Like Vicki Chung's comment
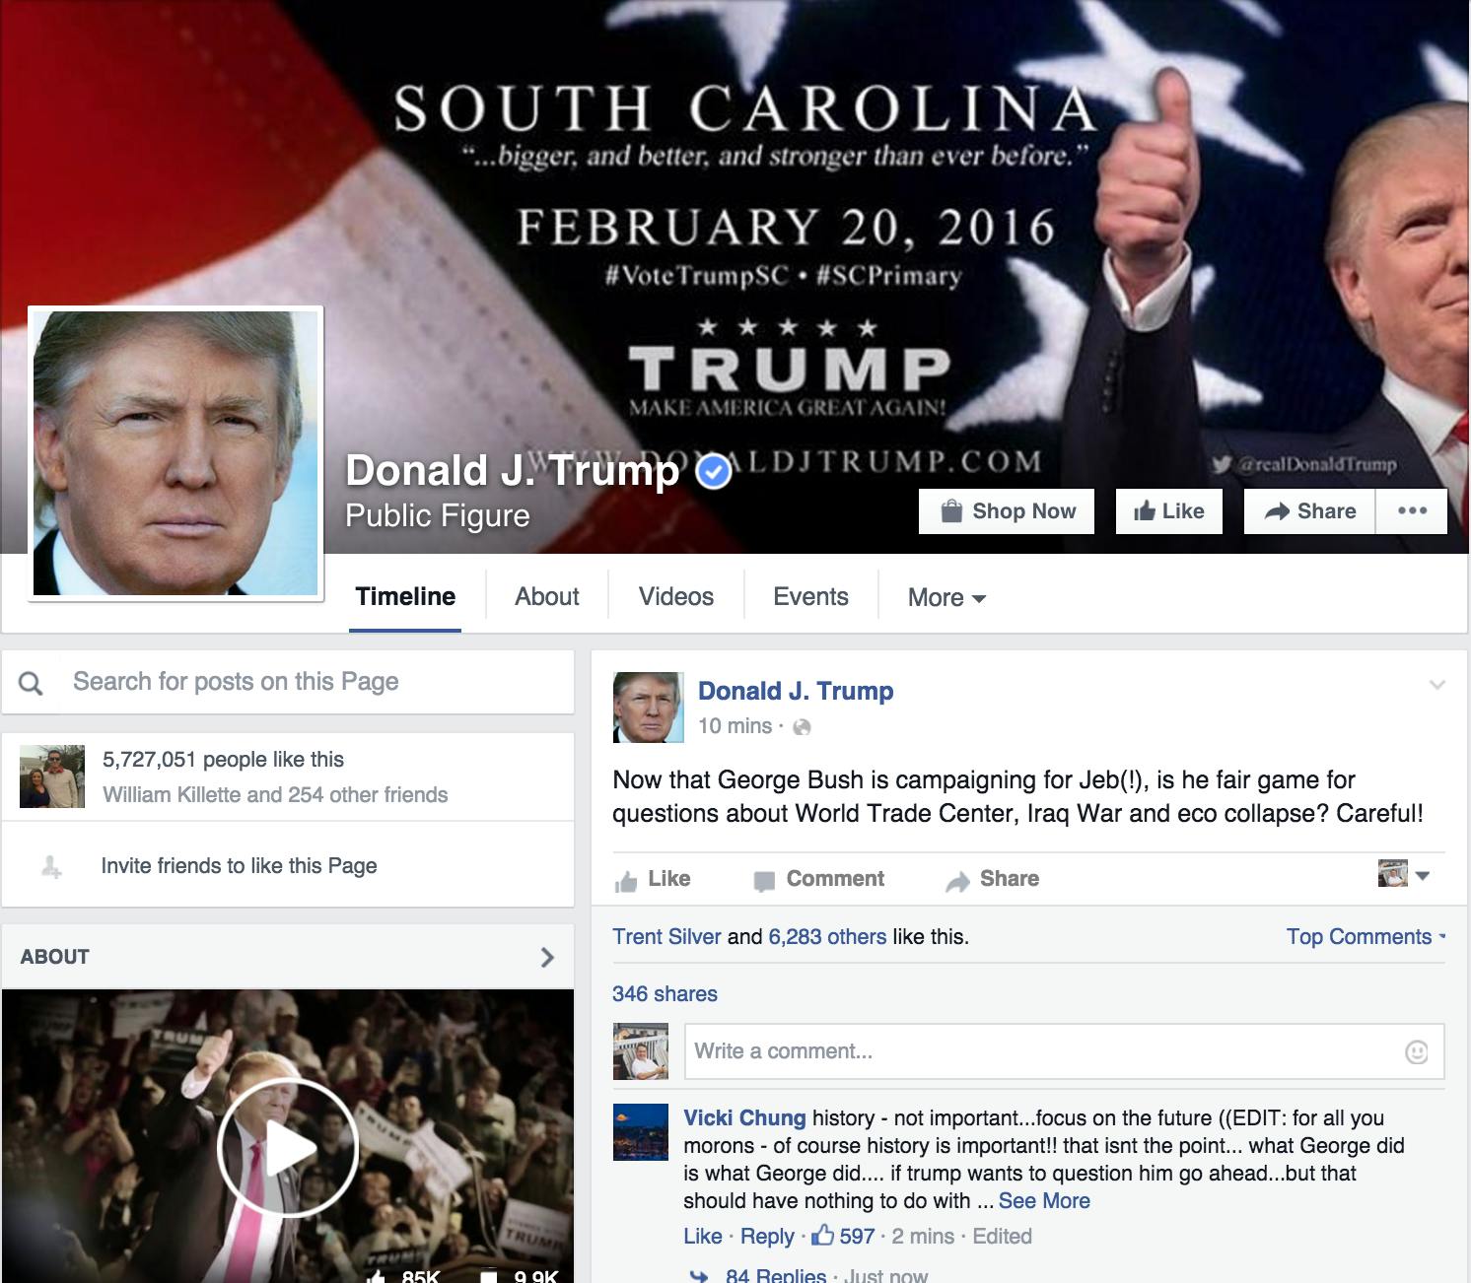The height and width of the screenshot is (1283, 1471). [702, 1236]
